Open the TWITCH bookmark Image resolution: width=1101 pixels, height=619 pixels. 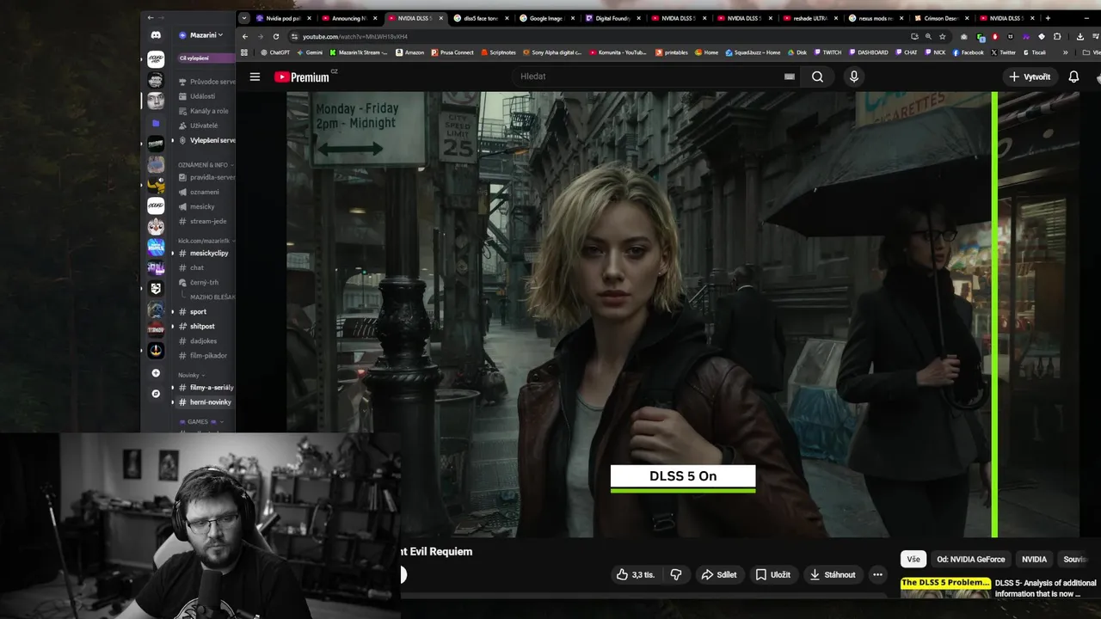coord(827,52)
